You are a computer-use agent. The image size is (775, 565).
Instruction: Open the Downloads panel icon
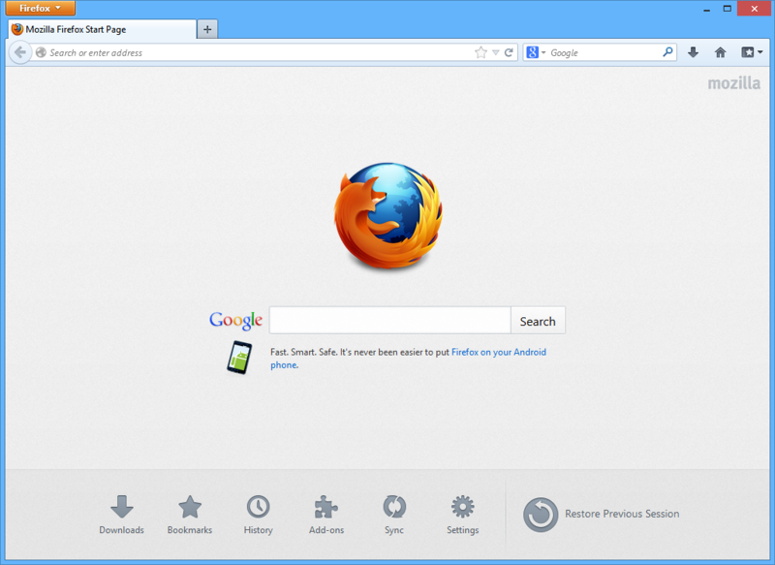[121, 509]
